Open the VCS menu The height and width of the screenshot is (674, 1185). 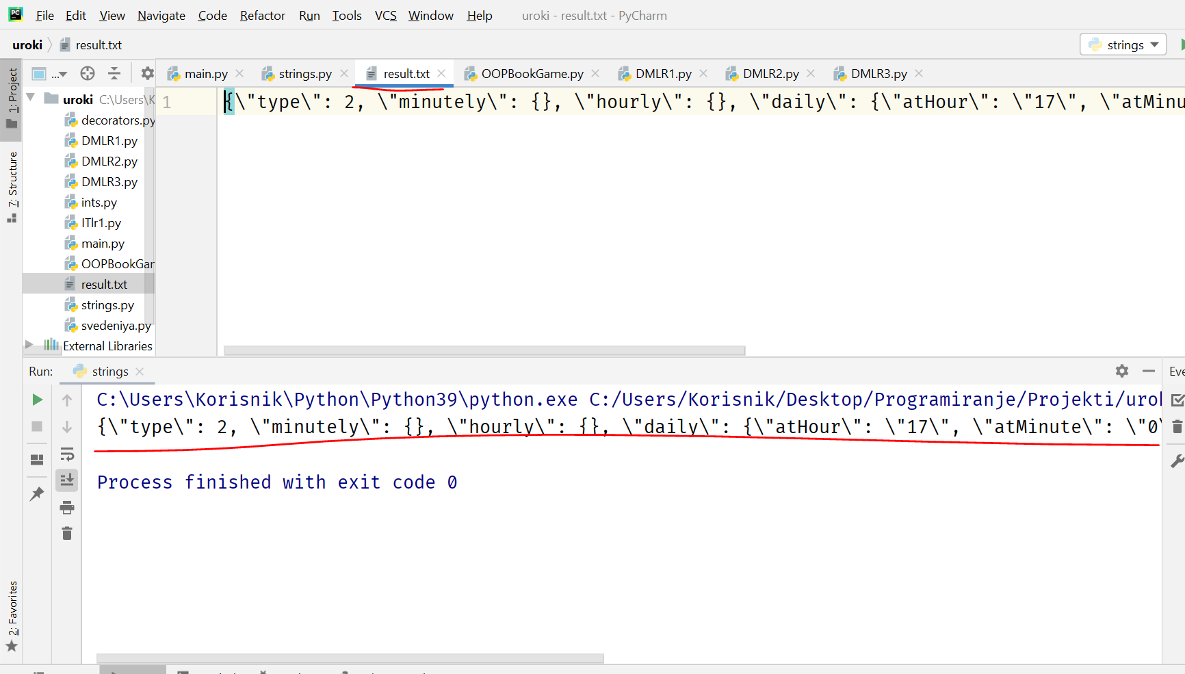(x=386, y=16)
